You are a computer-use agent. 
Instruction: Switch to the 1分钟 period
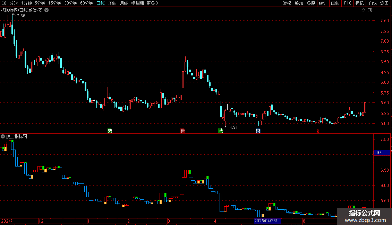point(26,3)
